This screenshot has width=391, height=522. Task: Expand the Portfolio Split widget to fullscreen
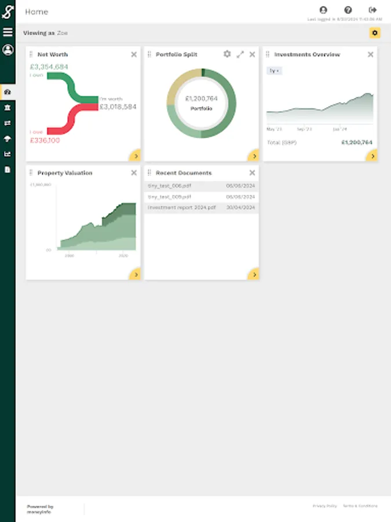tap(240, 55)
